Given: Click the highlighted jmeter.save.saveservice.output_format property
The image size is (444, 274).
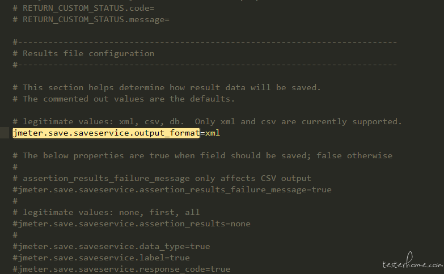Looking at the screenshot, I should click(x=106, y=133).
